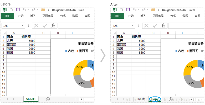Add new sheet plus button in After window

[171, 99]
